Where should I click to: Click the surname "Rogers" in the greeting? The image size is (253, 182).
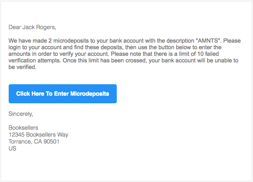pyautogui.click(x=46, y=27)
